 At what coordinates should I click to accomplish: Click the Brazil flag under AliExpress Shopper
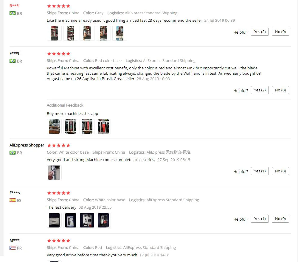13,153
